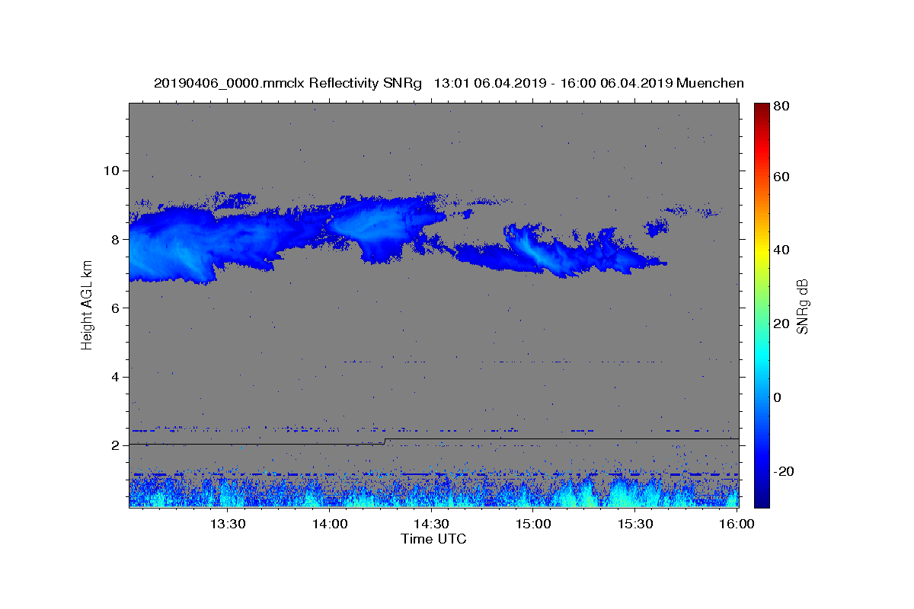Click the 15:30 time tick label
914x609 pixels.
click(634, 524)
